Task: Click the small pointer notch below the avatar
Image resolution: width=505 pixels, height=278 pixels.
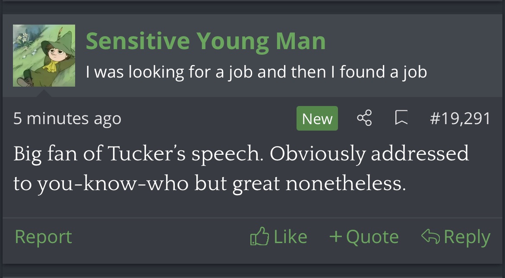Action: coord(44,92)
